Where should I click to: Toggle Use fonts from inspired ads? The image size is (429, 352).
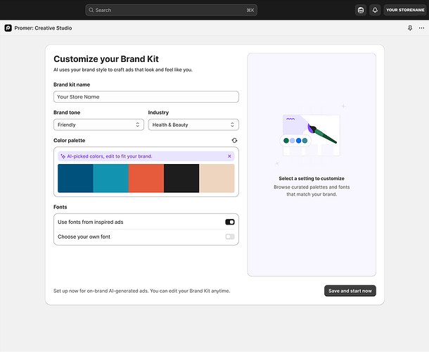tap(230, 222)
